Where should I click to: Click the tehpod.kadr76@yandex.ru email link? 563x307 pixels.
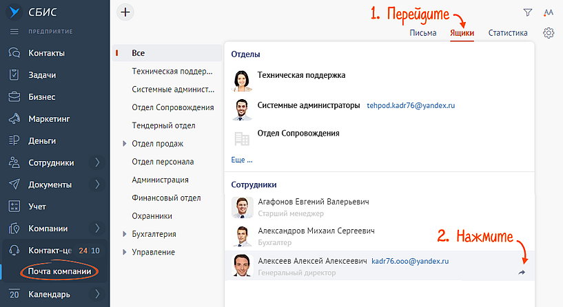click(411, 106)
